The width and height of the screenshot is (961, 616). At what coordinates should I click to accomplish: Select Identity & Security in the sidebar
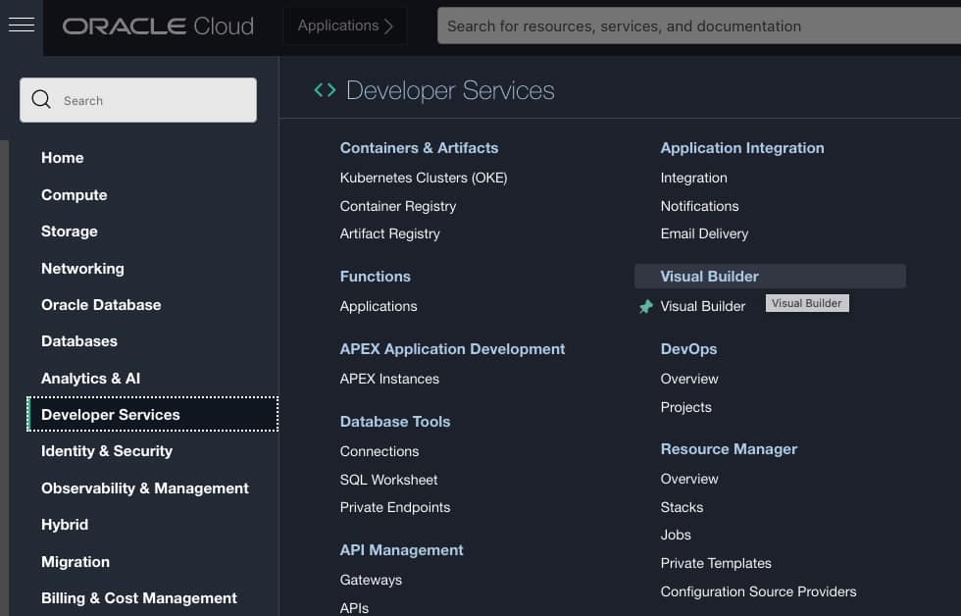point(107,451)
